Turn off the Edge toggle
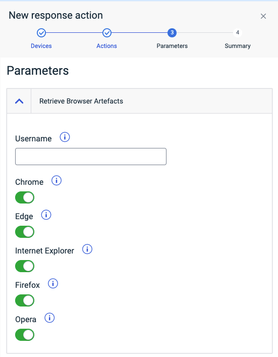278x357 pixels. tap(25, 232)
